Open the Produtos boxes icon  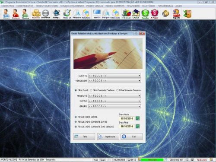click(36, 14)
